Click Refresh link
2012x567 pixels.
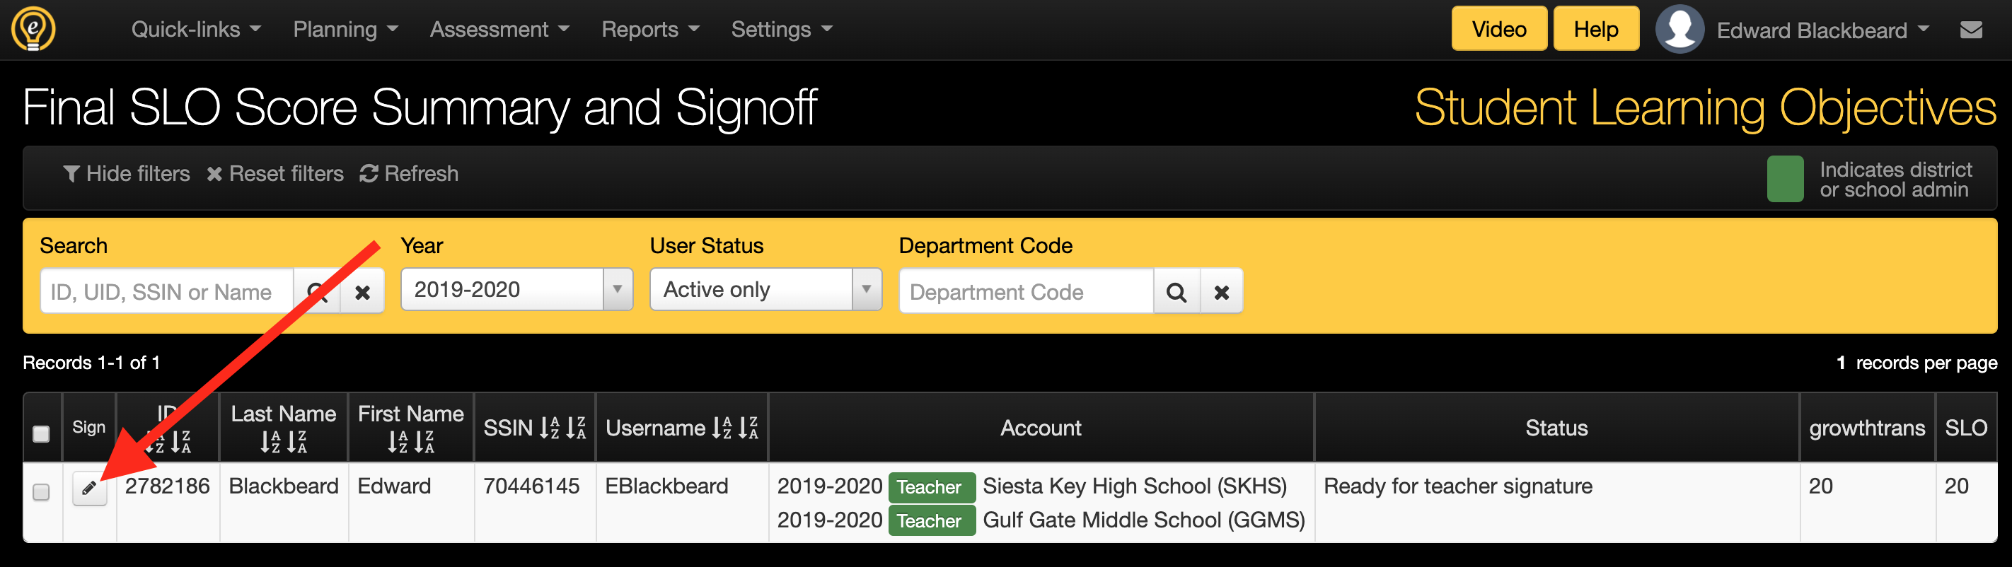[410, 173]
